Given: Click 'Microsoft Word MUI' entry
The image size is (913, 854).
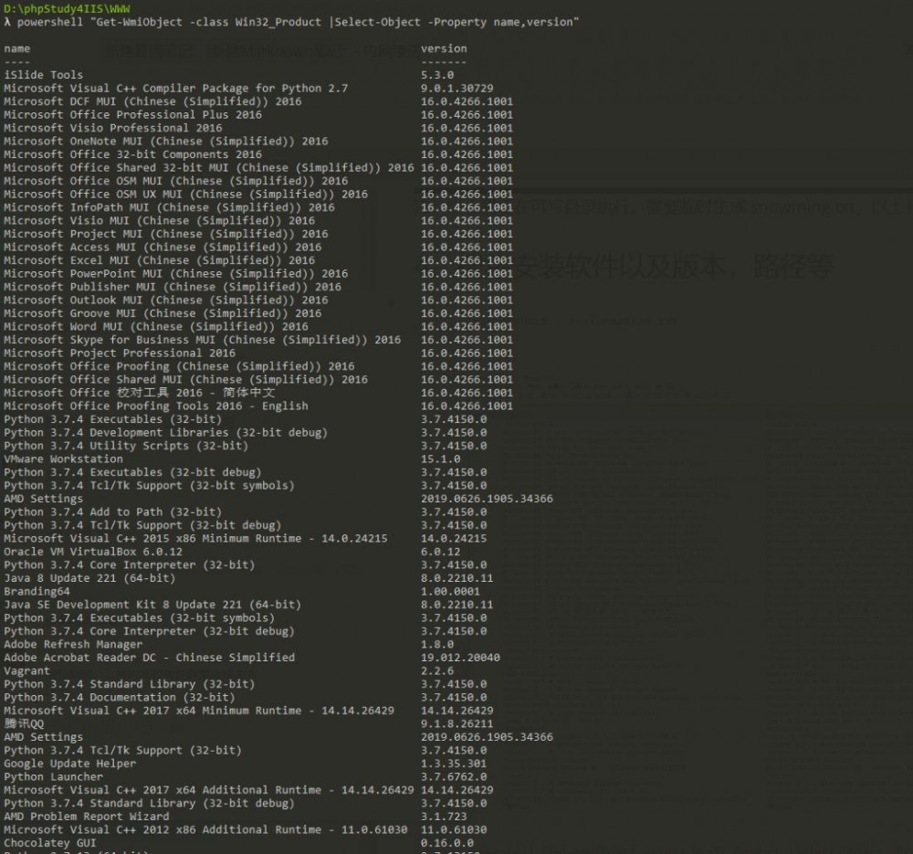Looking at the screenshot, I should pos(156,327).
